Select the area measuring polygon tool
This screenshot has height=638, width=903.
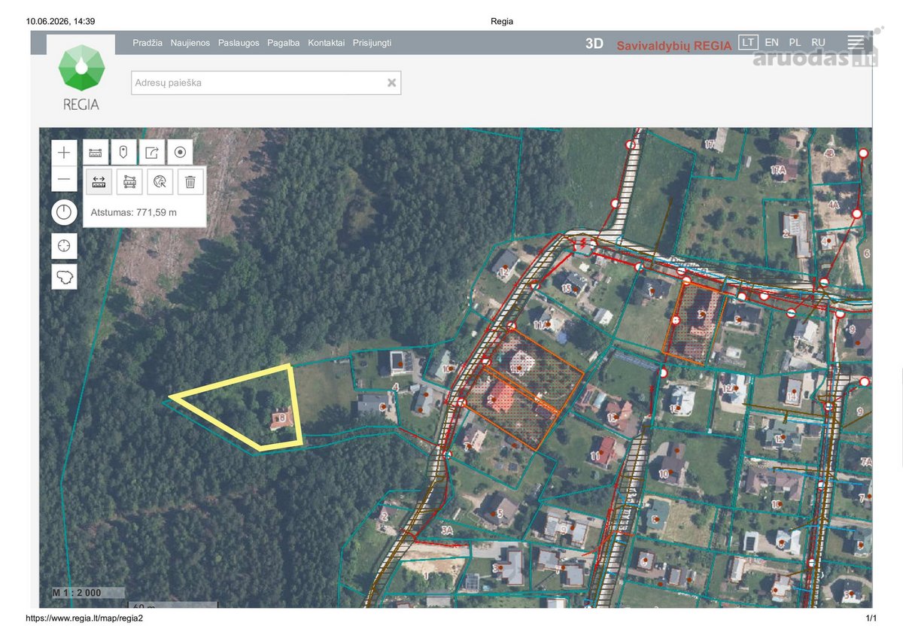click(x=129, y=181)
